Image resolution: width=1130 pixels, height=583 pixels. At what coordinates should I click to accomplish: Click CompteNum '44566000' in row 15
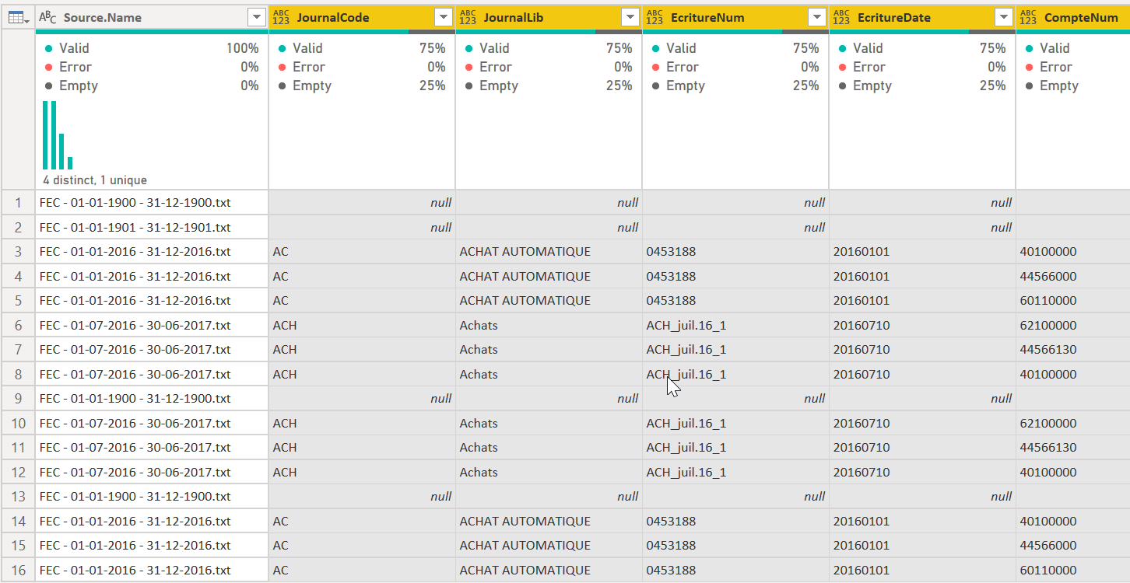click(1073, 546)
